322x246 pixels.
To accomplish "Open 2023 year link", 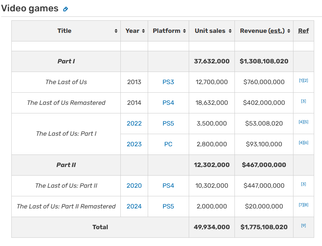I will pyautogui.click(x=134, y=144).
